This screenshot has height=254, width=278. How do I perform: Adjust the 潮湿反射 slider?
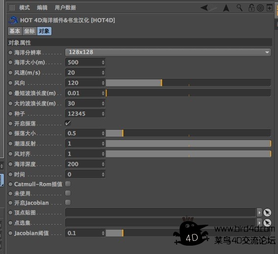pos(188,143)
